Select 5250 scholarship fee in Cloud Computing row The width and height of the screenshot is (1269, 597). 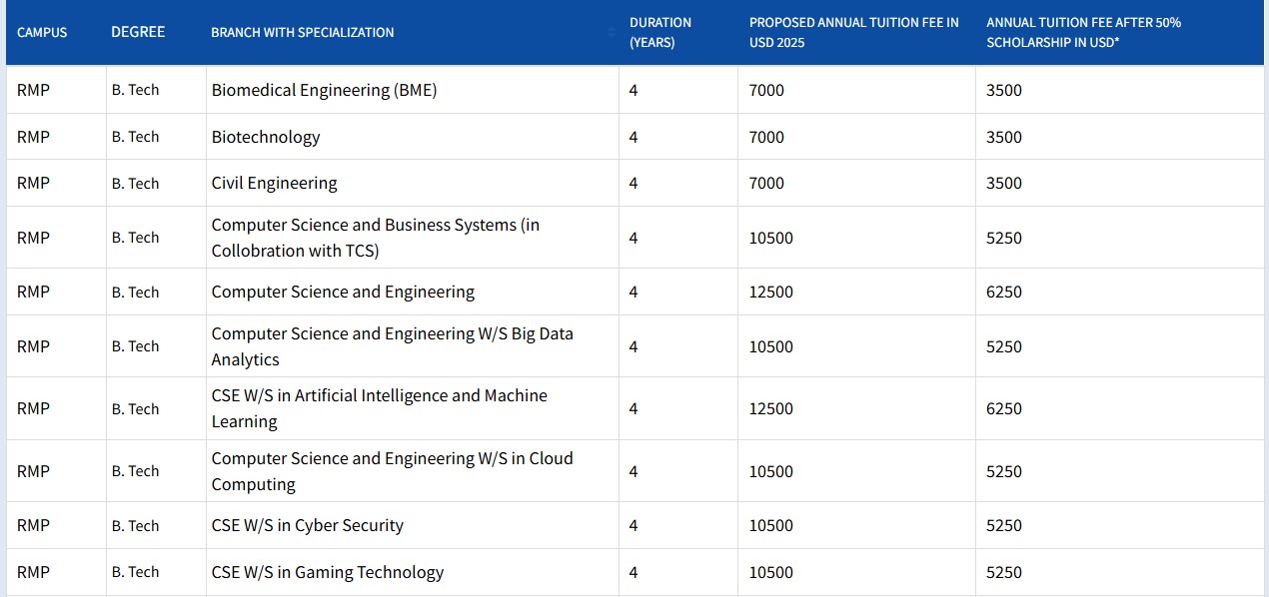(1004, 471)
